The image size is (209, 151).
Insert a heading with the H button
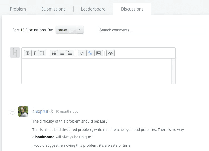(42, 53)
